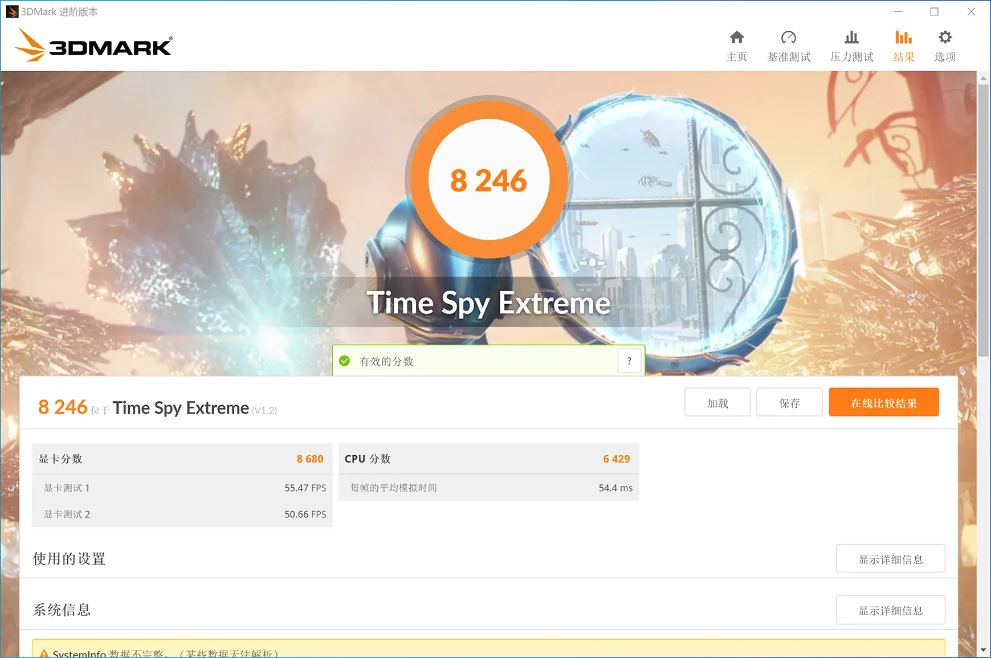Click the 显卡测试 1 value 55.47 FPS
991x658 pixels.
305,488
